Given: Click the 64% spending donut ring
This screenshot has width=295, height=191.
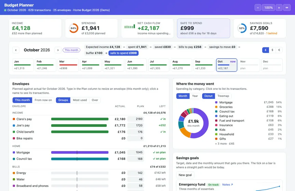Looking at the screenshot, I should [x=73, y=28].
